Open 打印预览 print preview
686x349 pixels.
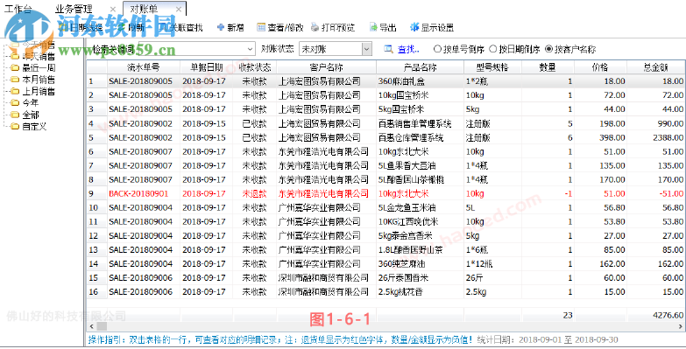333,27
